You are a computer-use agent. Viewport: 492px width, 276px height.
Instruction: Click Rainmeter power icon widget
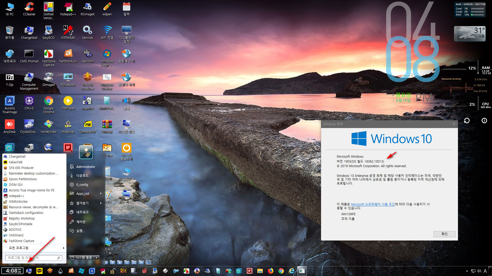(484, 121)
